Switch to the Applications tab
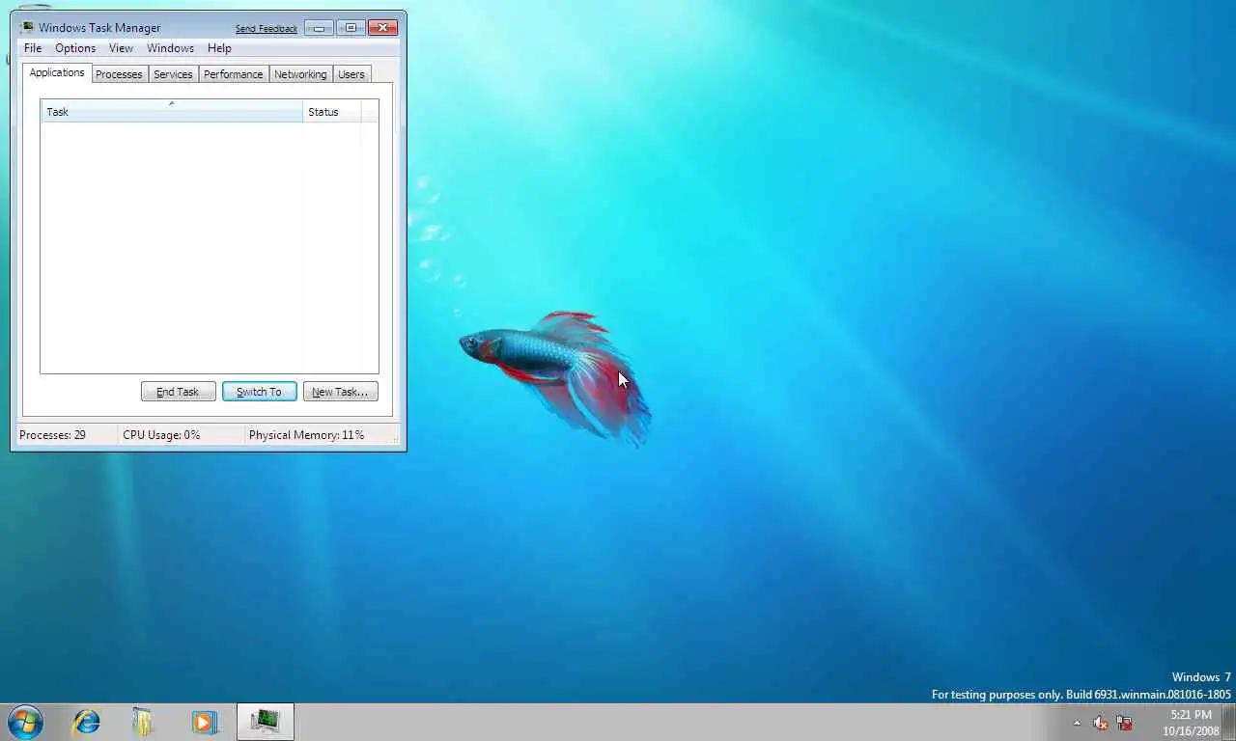1236x741 pixels. click(x=57, y=72)
